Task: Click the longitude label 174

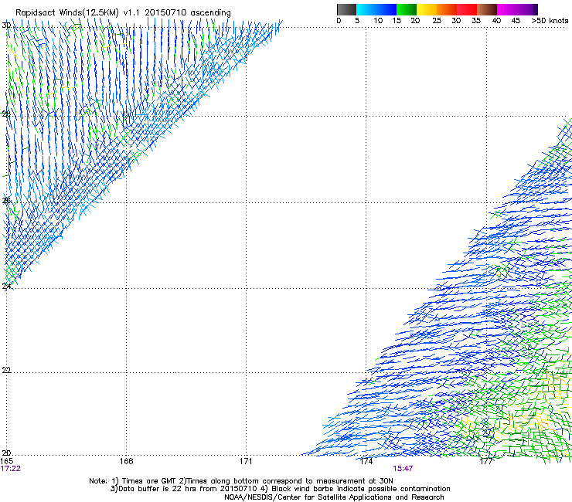Action: click(366, 461)
